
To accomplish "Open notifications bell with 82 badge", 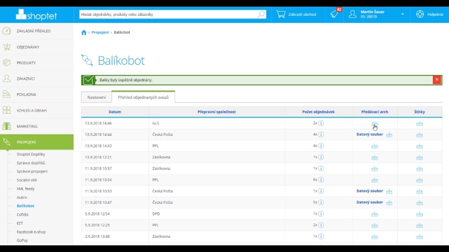I will point(334,14).
